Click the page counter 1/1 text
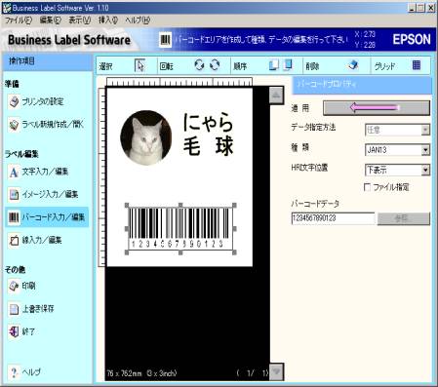 (x=253, y=373)
